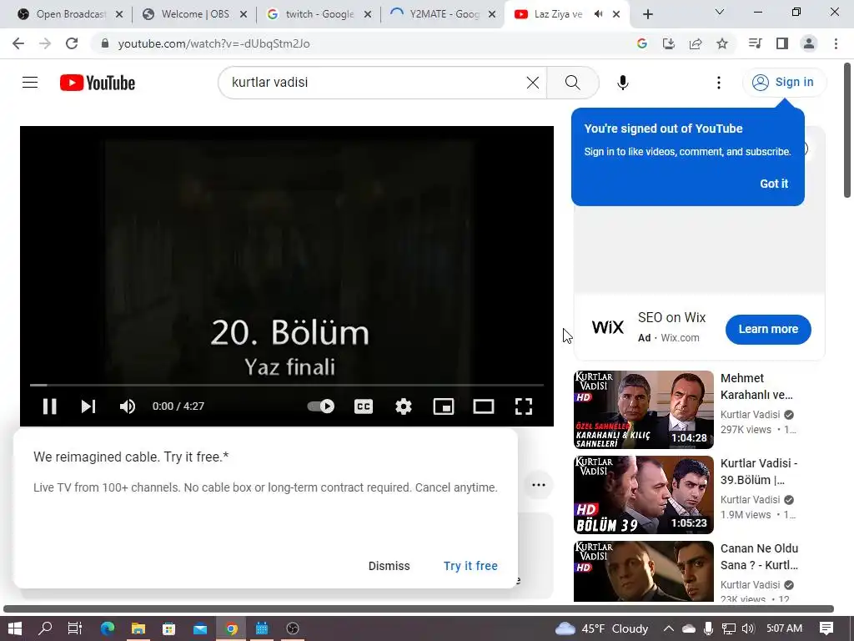Open taskbar search
Viewport: 854px width, 641px height.
(x=45, y=628)
